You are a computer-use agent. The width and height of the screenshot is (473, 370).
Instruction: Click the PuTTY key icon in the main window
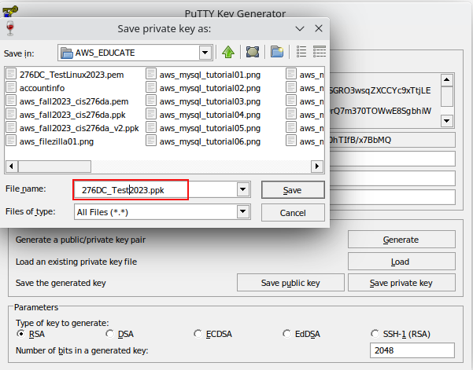point(10,12)
